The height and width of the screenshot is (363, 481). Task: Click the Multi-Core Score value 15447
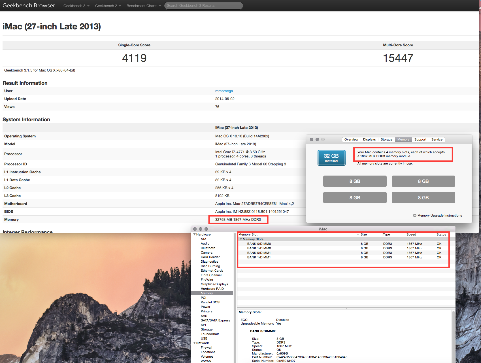click(x=398, y=58)
